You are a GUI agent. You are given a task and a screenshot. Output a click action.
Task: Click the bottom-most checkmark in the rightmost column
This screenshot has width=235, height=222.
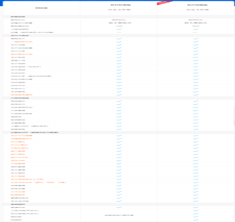(x=196, y=220)
